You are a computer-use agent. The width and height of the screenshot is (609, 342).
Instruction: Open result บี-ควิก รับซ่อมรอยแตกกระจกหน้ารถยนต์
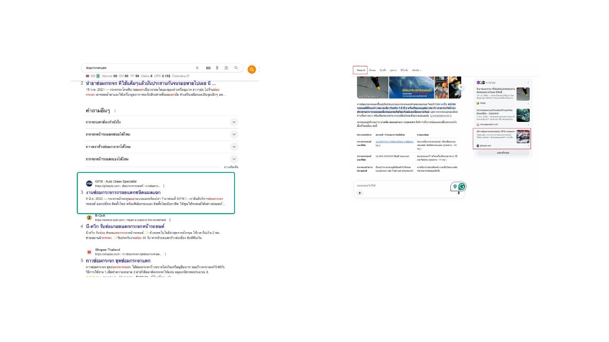125,226
